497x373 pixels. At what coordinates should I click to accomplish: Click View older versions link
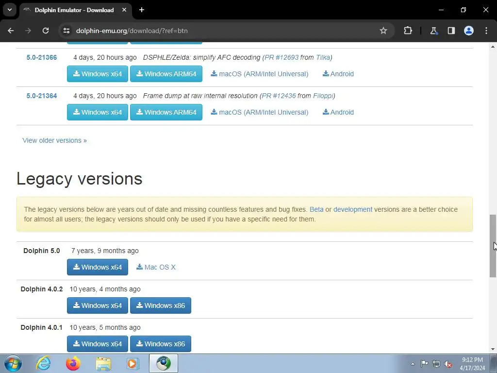click(54, 140)
